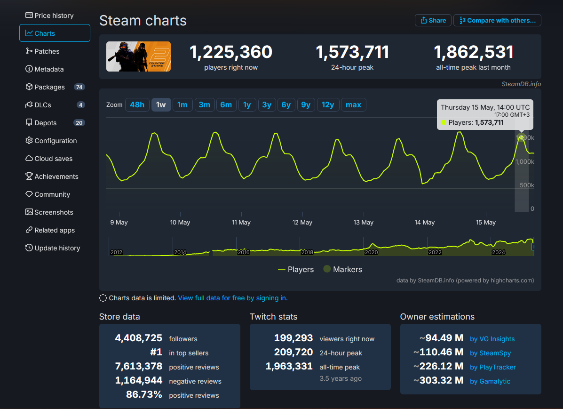Click the dashed circle limited-data icon
This screenshot has width=563, height=409.
pos(103,298)
